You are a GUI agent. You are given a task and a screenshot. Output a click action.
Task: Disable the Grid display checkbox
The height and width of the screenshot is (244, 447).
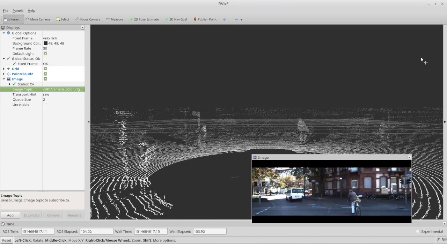(x=45, y=69)
